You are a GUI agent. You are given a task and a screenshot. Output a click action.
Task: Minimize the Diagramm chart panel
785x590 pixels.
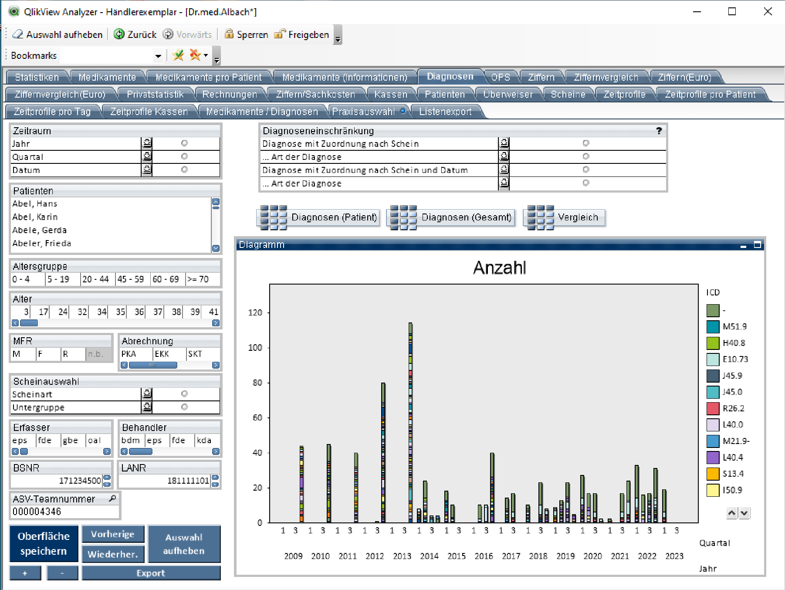pos(743,245)
